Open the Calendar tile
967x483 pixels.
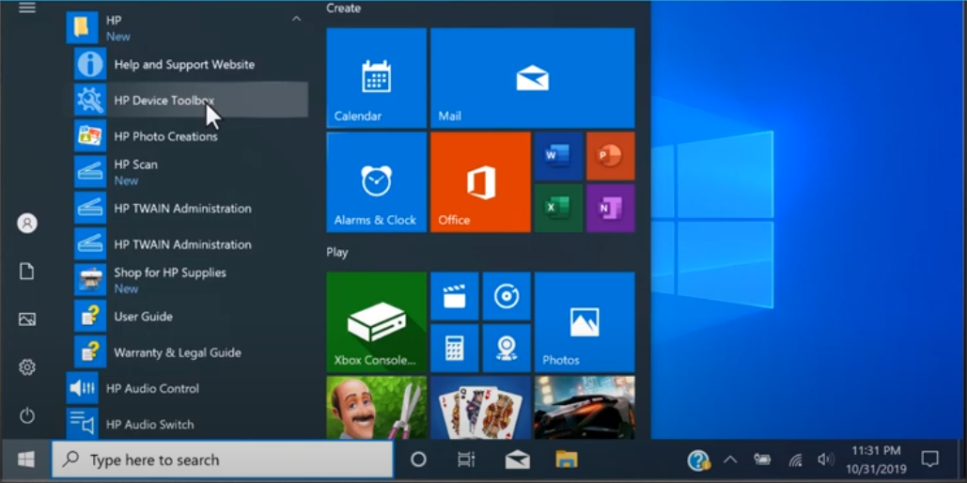tap(376, 78)
